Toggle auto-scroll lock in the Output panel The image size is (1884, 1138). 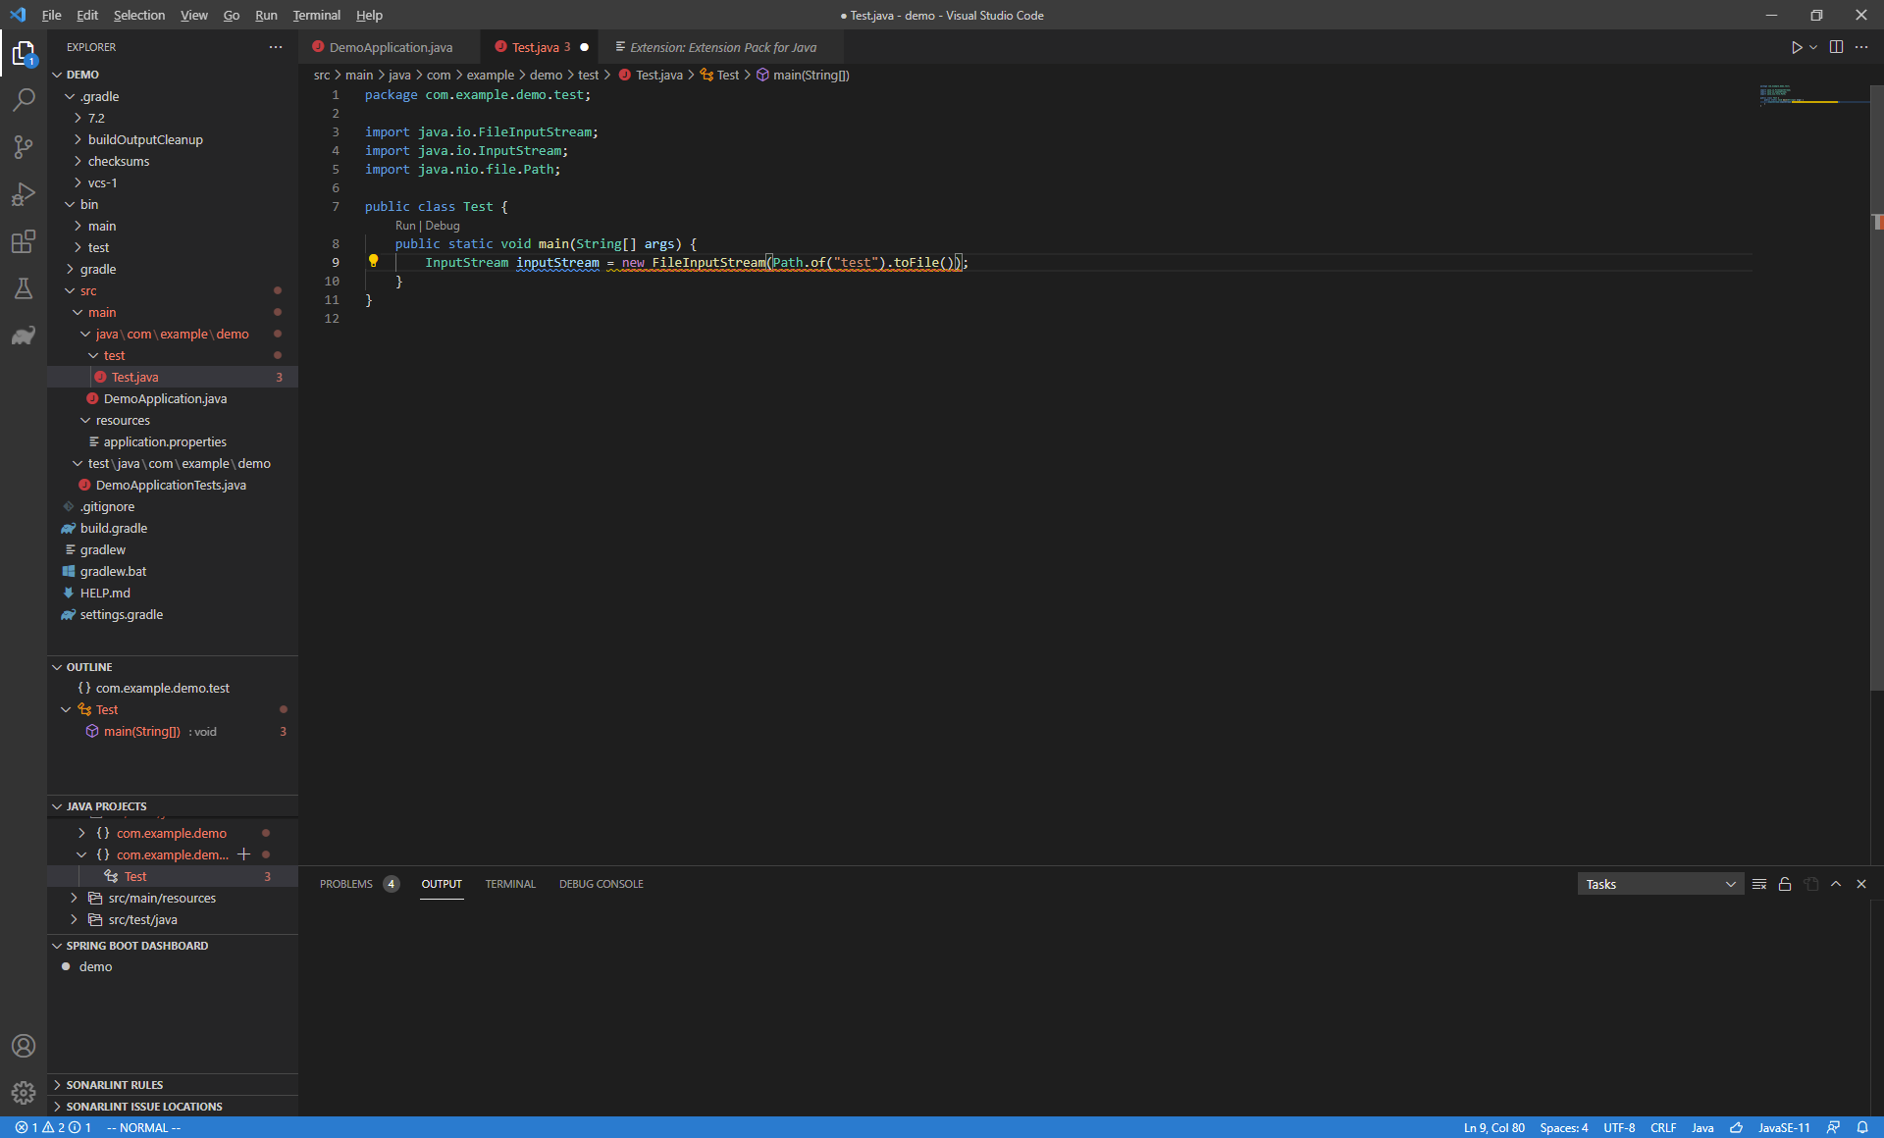[x=1784, y=884]
